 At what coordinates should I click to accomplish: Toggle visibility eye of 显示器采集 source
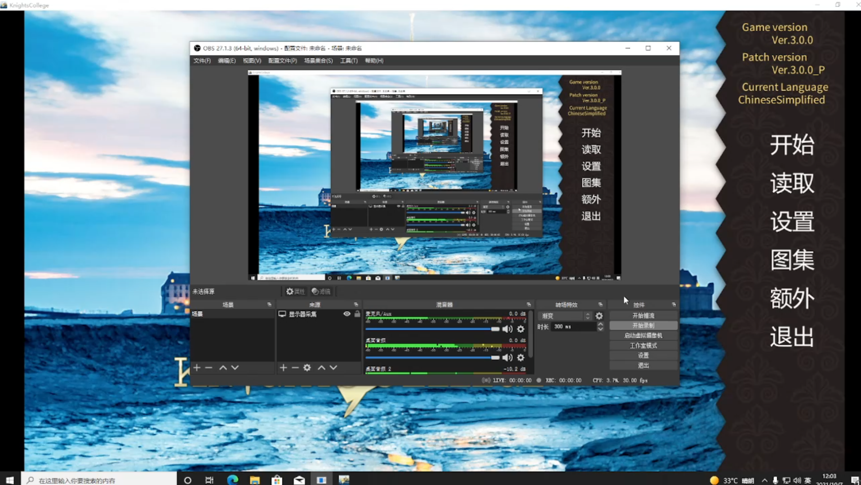click(347, 314)
